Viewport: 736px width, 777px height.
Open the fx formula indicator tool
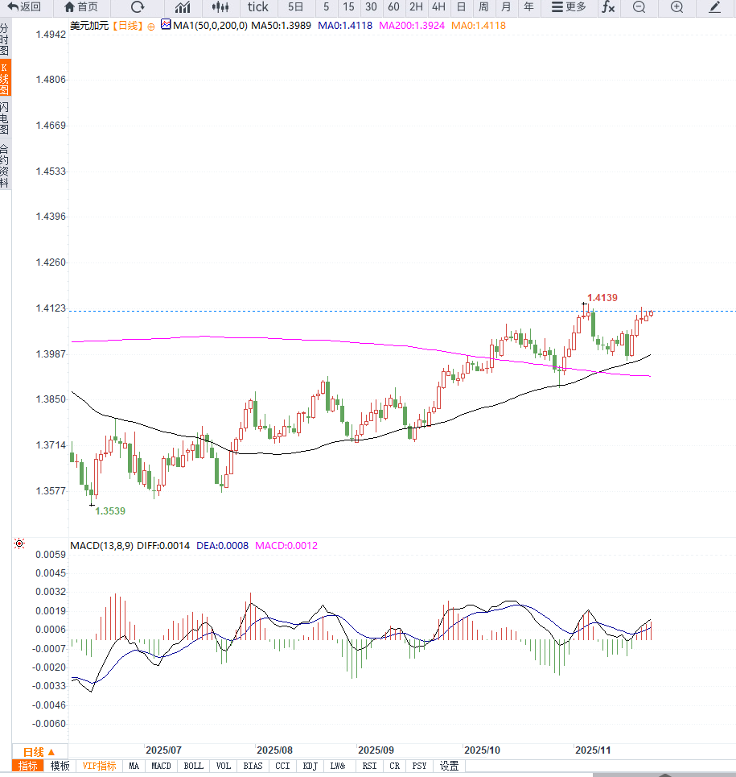[x=608, y=7]
